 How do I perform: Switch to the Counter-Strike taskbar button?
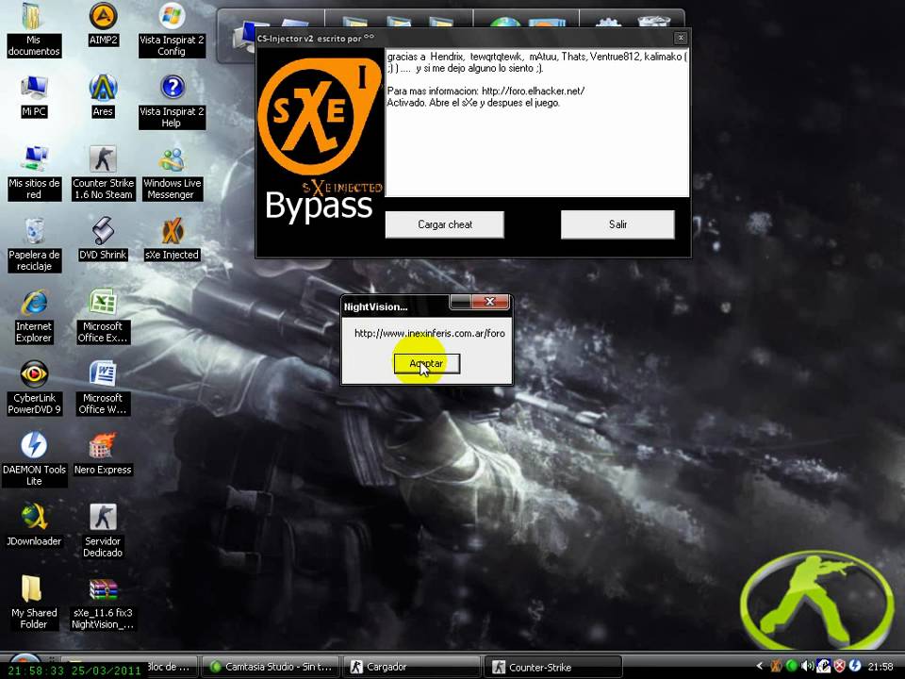(553, 667)
